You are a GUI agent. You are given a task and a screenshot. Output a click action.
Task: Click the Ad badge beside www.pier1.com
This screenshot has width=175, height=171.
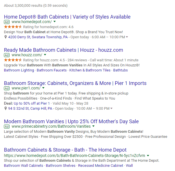click(x=7, y=88)
